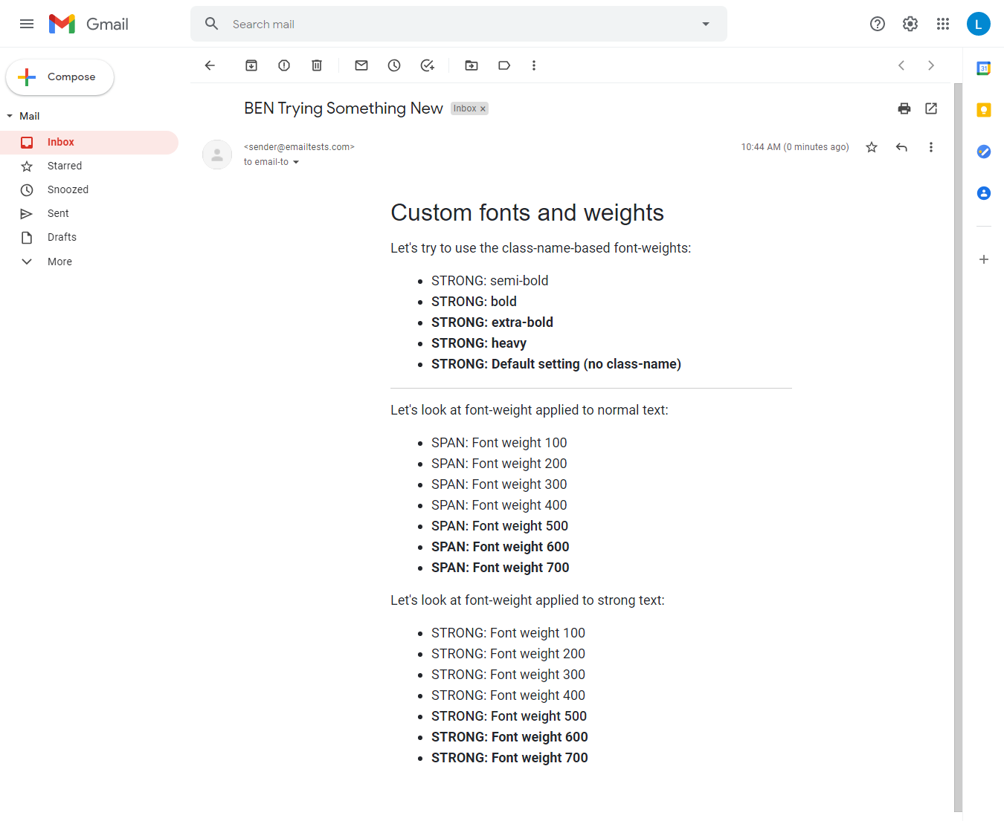Go to the Drafts folder
Viewport: 1004px width, 821px height.
(x=62, y=237)
